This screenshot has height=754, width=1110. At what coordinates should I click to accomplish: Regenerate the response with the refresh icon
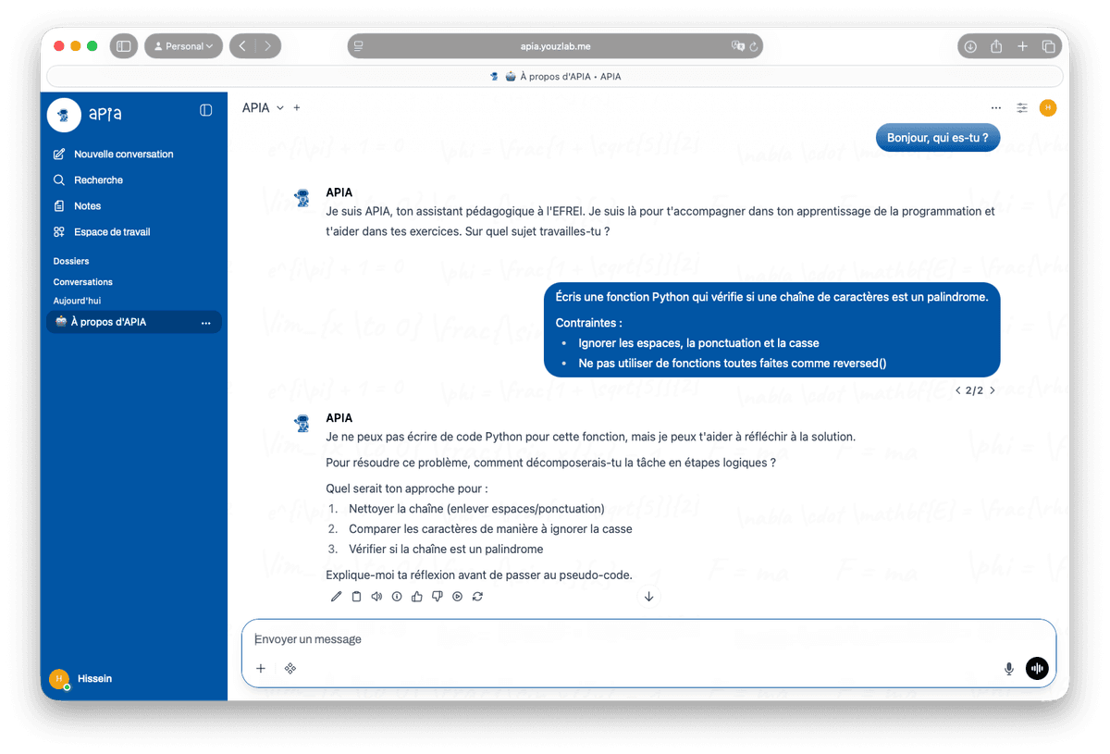coord(477,596)
